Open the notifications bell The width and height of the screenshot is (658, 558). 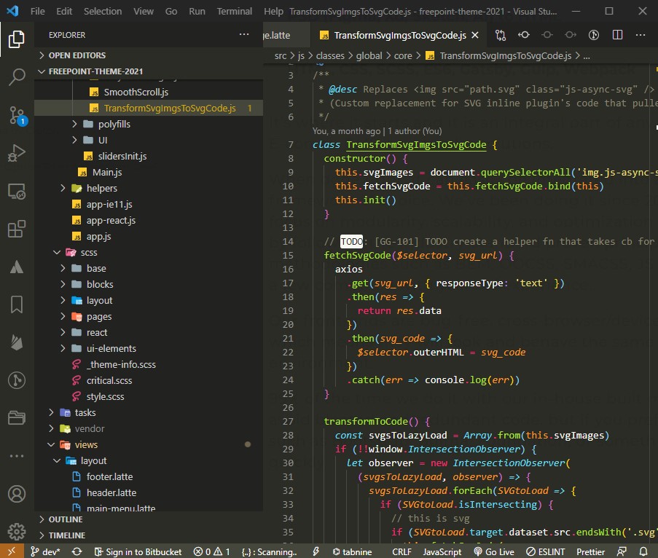point(643,551)
